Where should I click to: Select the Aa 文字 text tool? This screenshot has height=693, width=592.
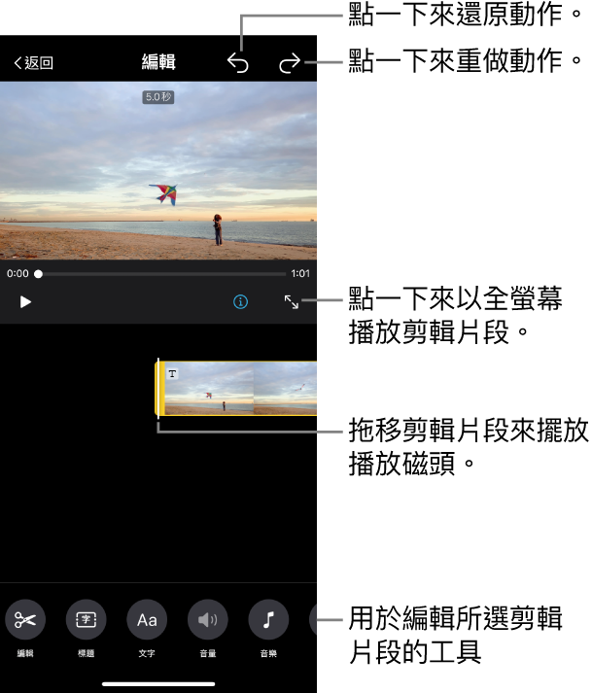[147, 620]
